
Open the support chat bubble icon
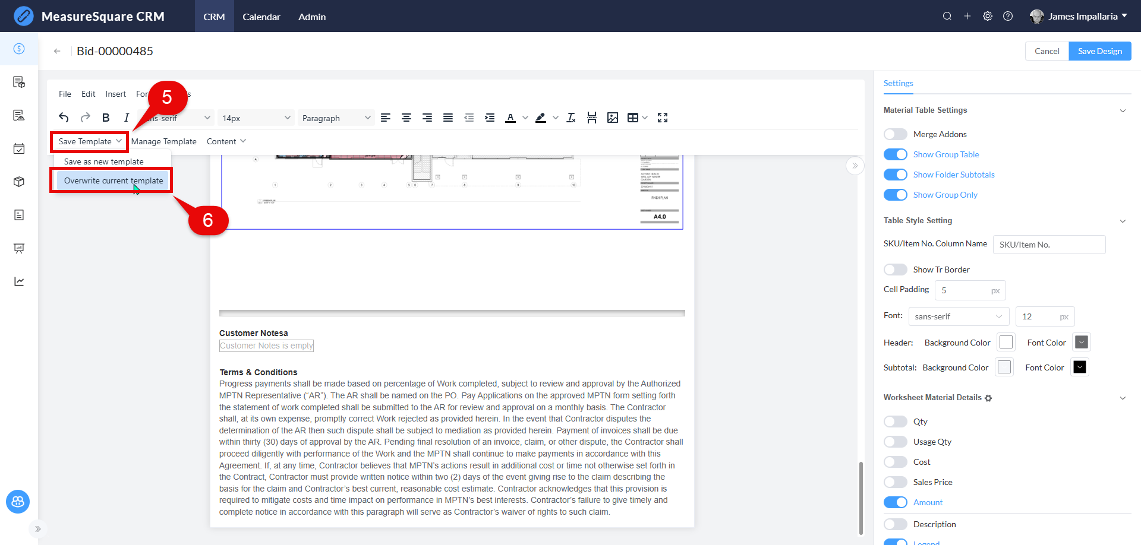(x=18, y=502)
